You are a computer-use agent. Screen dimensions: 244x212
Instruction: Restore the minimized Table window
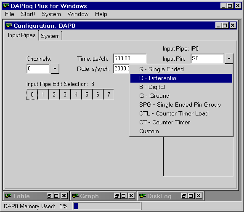tap(50, 196)
